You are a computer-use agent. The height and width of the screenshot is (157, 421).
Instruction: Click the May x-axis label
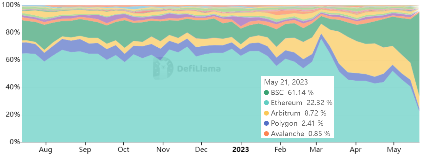[x=394, y=150]
